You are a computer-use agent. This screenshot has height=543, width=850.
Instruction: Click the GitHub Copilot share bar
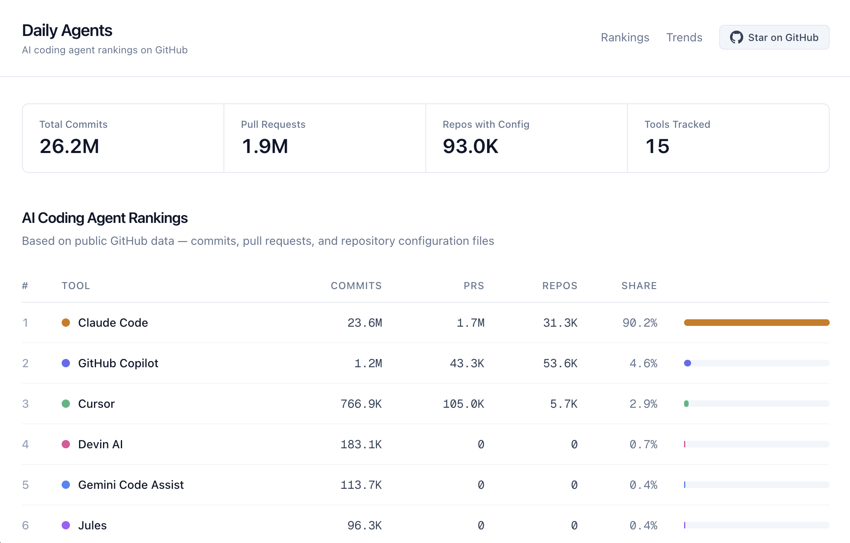coord(756,363)
